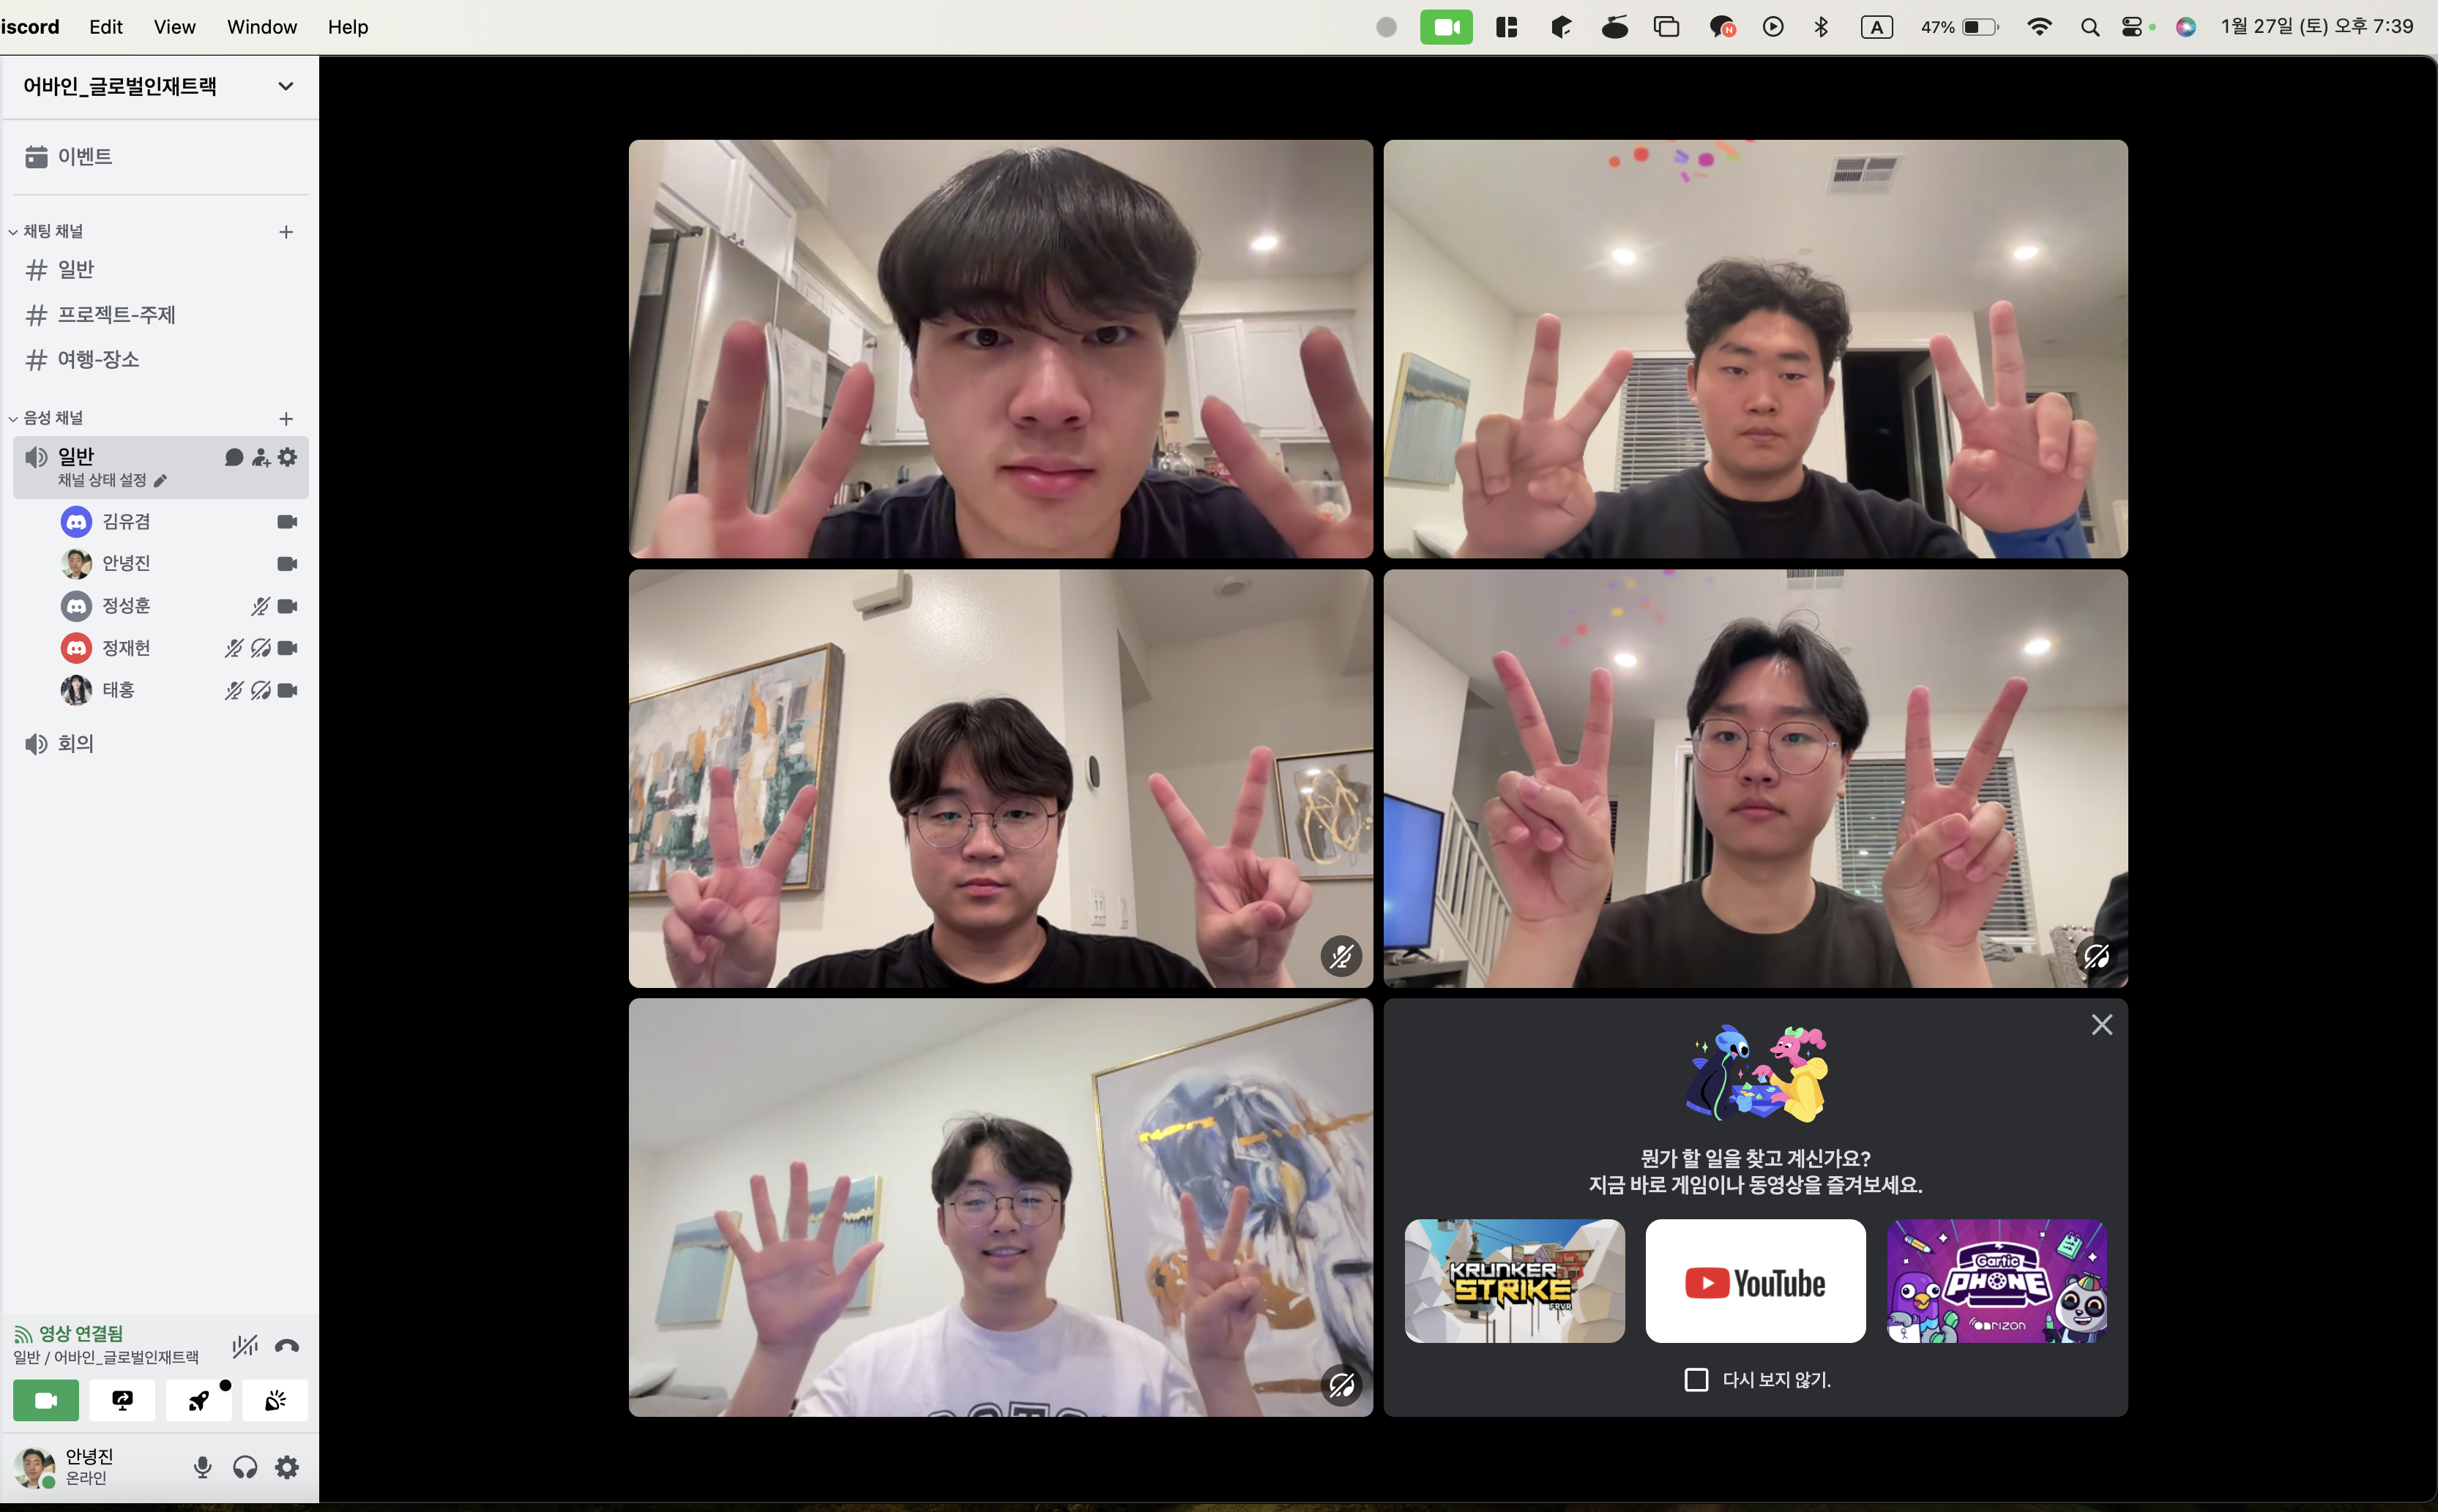The image size is (2438, 1512).
Task: Collapse the 채팅 채널 category
Action: pos(52,231)
